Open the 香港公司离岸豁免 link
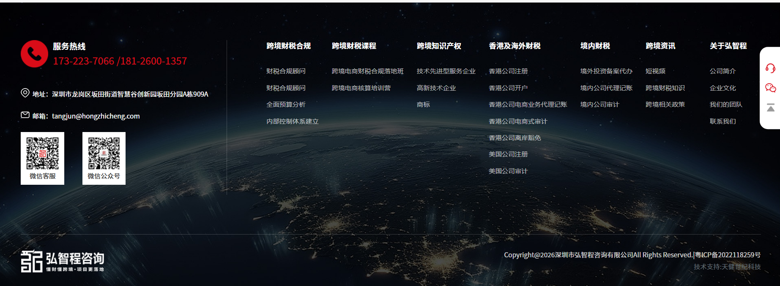Viewport: 780px width, 286px height. (x=515, y=138)
